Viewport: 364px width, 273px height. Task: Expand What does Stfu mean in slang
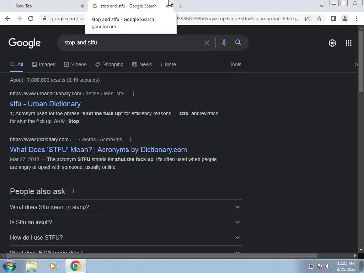coord(126,207)
